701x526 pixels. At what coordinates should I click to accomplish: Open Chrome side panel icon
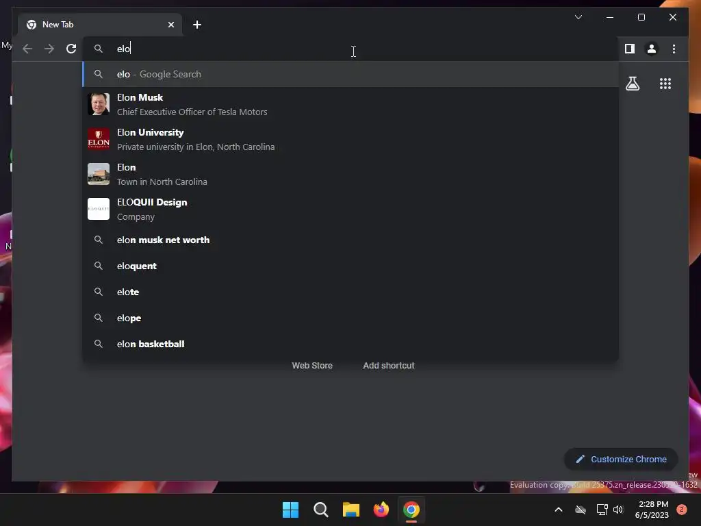(630, 49)
